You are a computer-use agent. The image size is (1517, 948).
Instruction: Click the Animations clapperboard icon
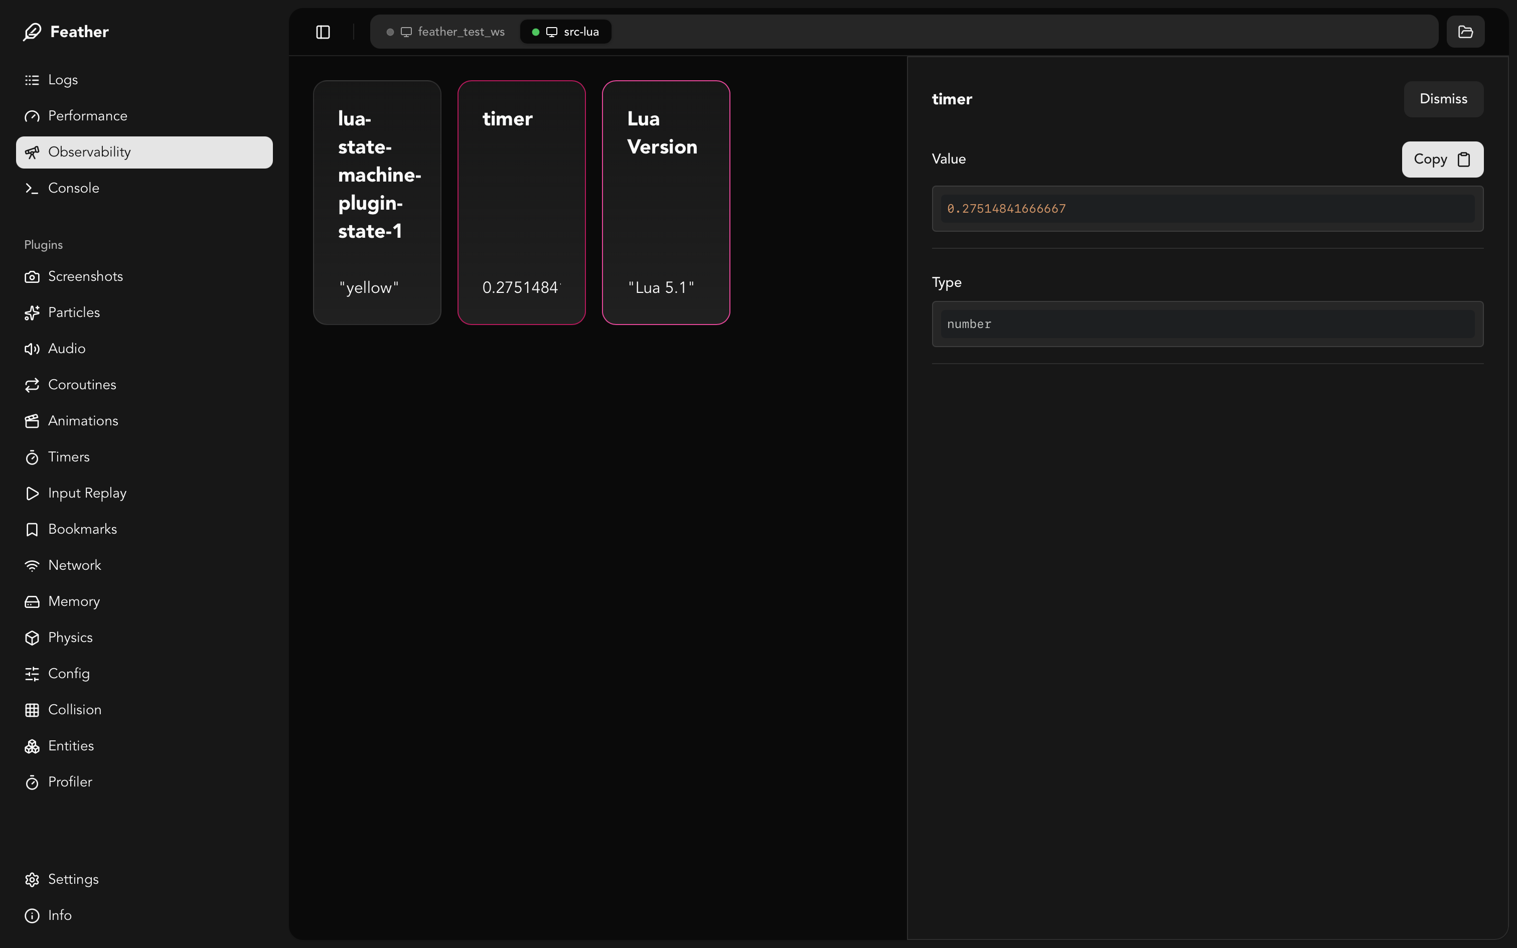point(32,421)
